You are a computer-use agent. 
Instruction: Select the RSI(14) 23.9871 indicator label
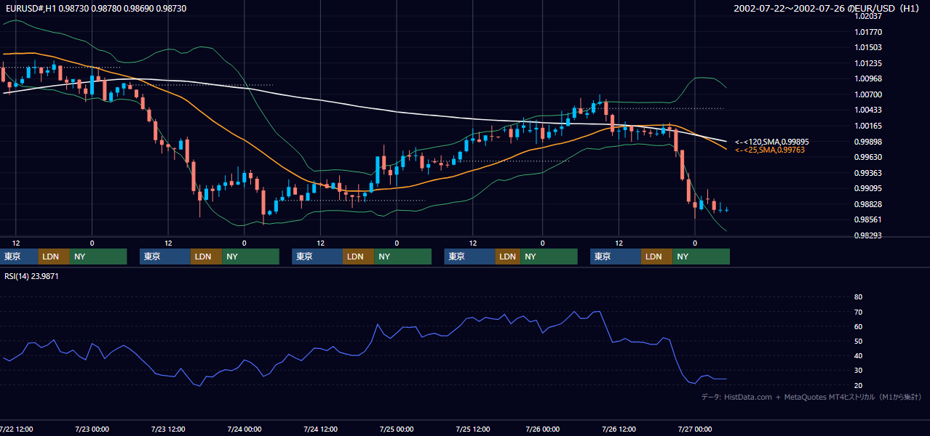point(31,276)
